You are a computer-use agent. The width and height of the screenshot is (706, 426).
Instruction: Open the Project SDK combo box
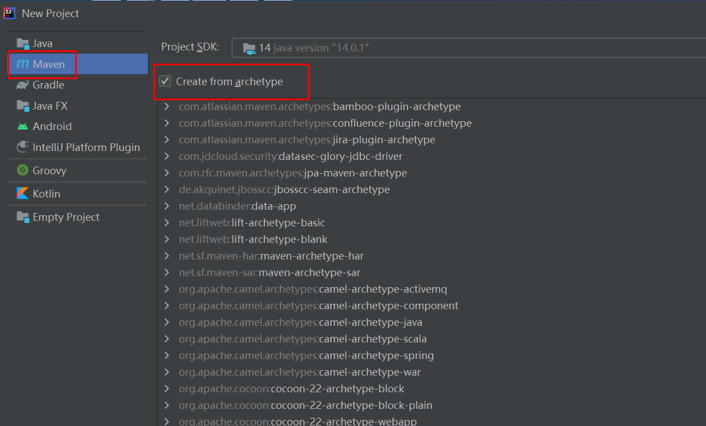click(468, 48)
